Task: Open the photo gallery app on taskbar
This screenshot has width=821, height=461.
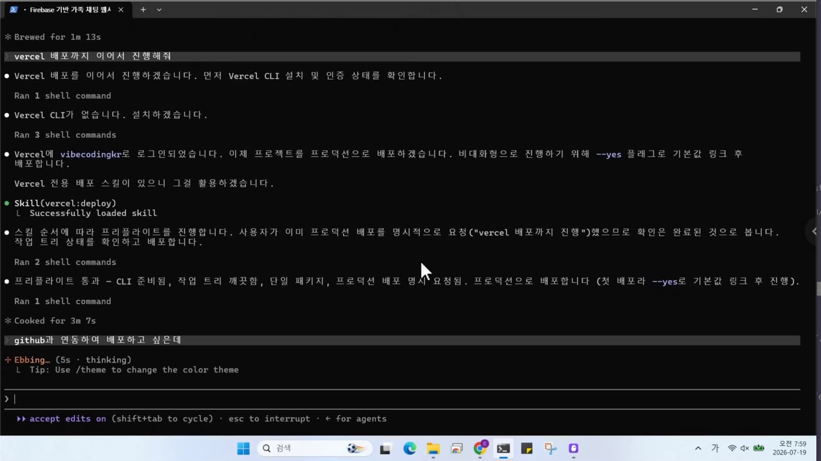Action: (x=457, y=449)
